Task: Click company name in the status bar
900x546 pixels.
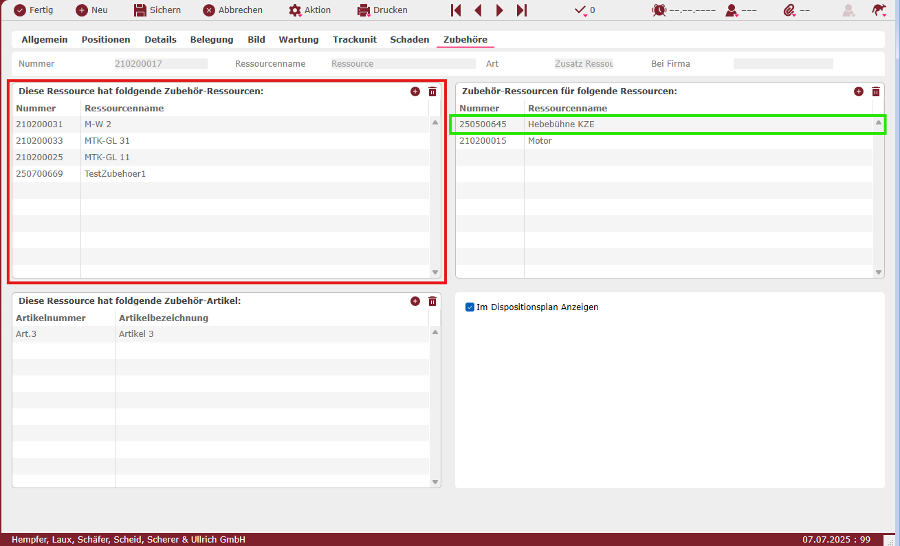Action: (129, 540)
